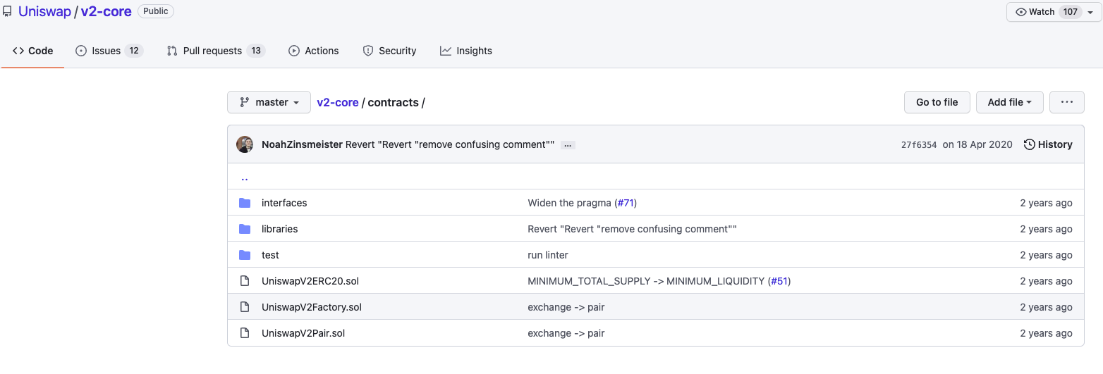Open commit hash 27f6354
The width and height of the screenshot is (1103, 374).
tap(919, 145)
